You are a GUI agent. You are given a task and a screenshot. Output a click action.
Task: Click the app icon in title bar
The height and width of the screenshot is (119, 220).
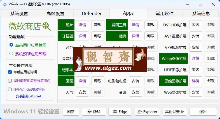[5, 4]
